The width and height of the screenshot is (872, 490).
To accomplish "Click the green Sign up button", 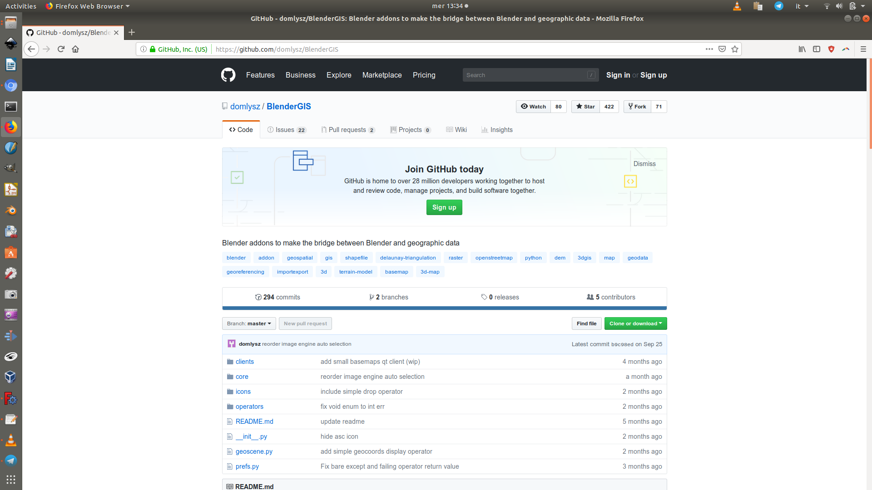I will (x=444, y=207).
